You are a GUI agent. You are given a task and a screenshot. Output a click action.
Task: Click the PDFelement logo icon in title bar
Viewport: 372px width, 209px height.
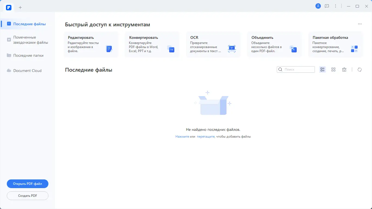coord(9,7)
